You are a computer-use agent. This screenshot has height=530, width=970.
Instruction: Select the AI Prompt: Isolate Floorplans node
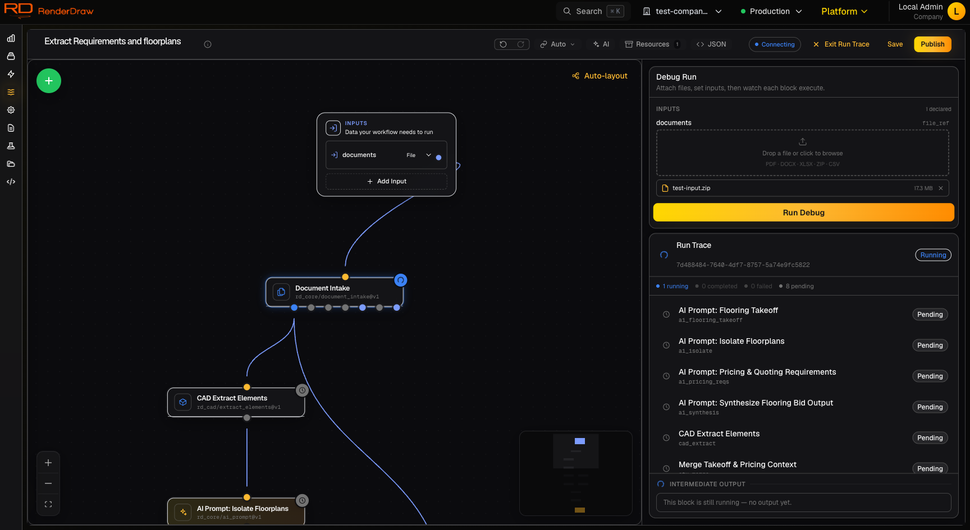click(x=236, y=511)
